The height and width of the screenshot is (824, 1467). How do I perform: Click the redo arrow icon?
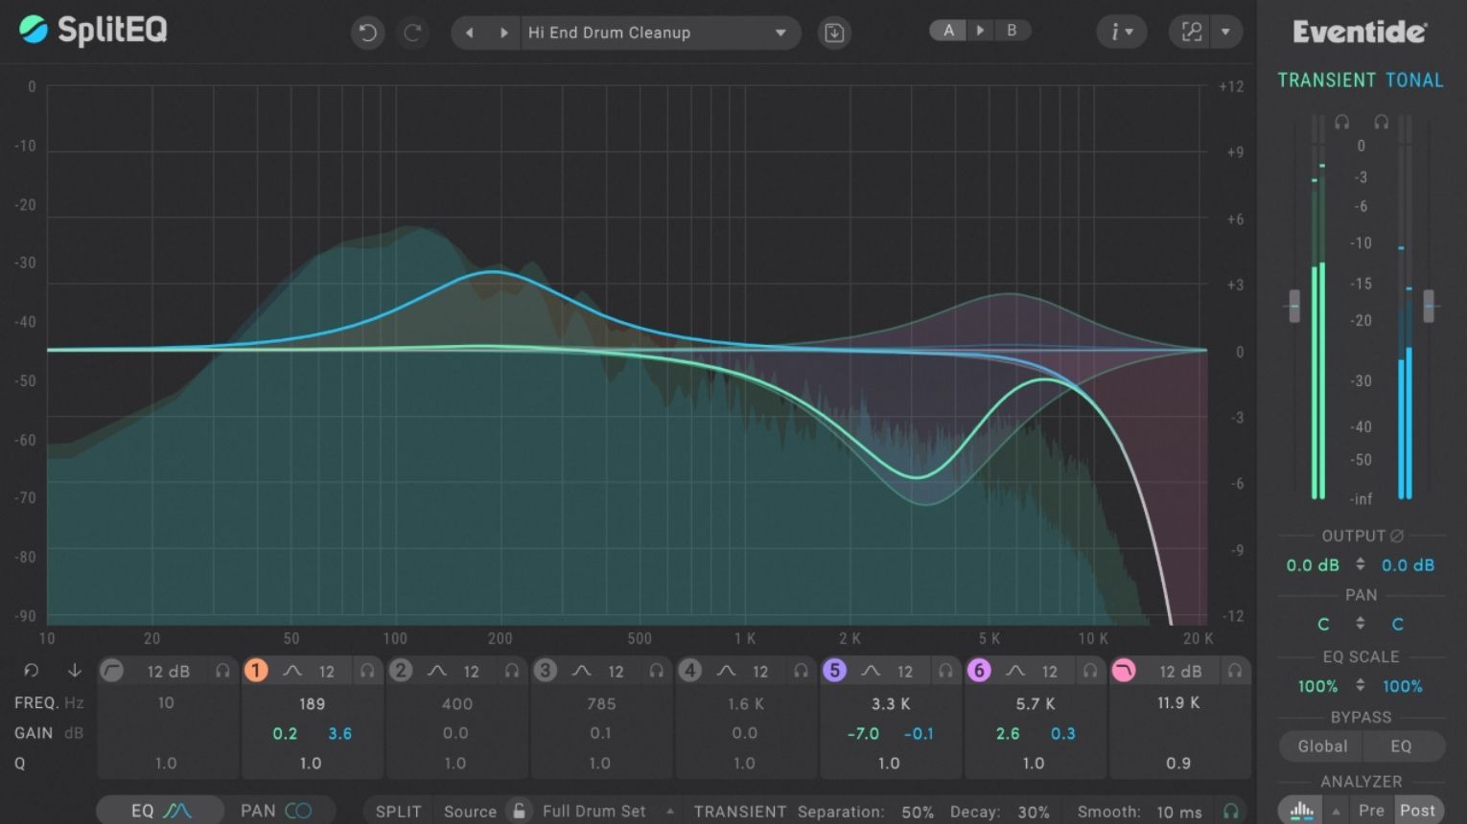tap(413, 32)
